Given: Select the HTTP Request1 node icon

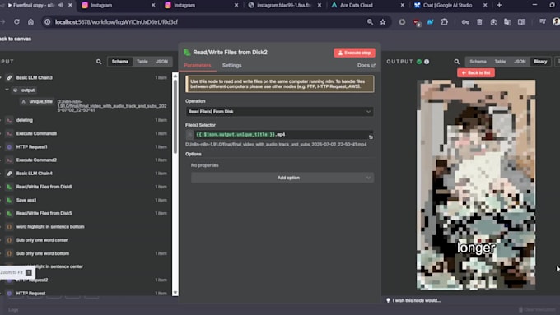Looking at the screenshot, I should coord(9,147).
